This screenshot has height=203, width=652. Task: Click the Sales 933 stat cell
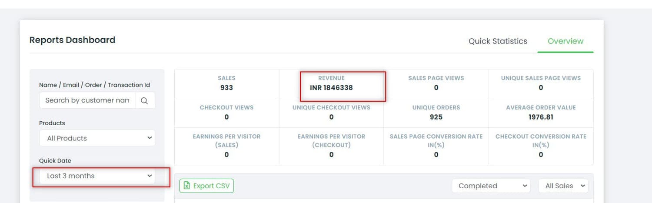coord(226,83)
